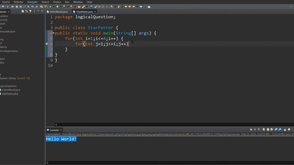
Task: Open the Run menu
Action: tap(67, 2)
